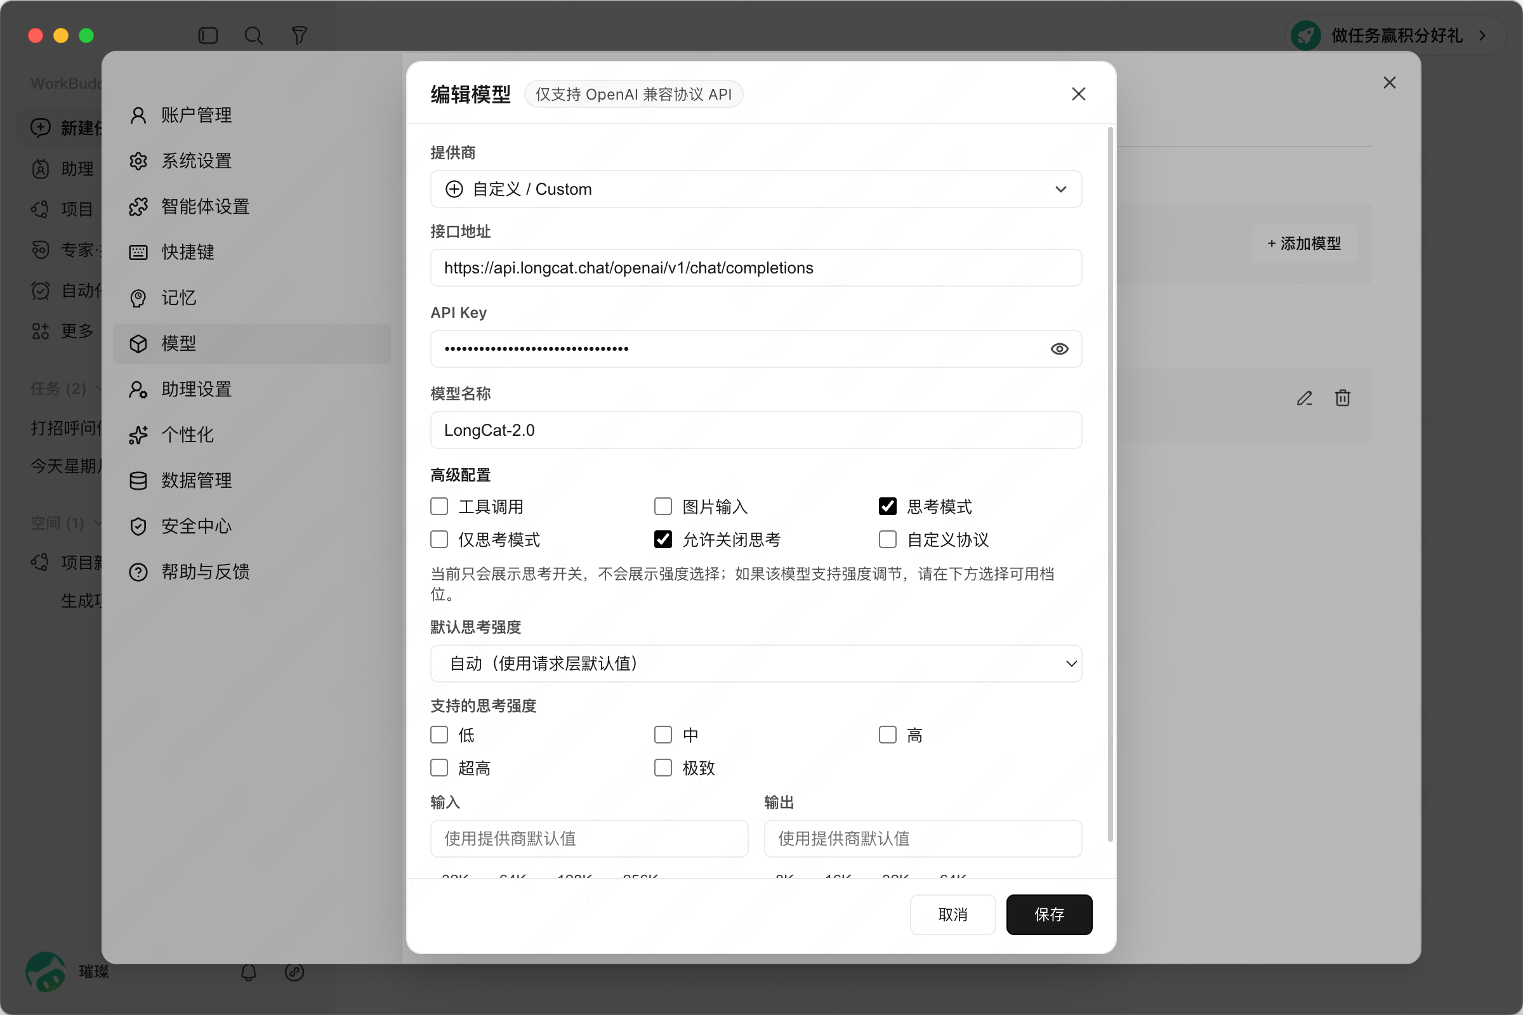
Task: Uncheck the 允许关闭思考 checkbox
Action: 663,539
